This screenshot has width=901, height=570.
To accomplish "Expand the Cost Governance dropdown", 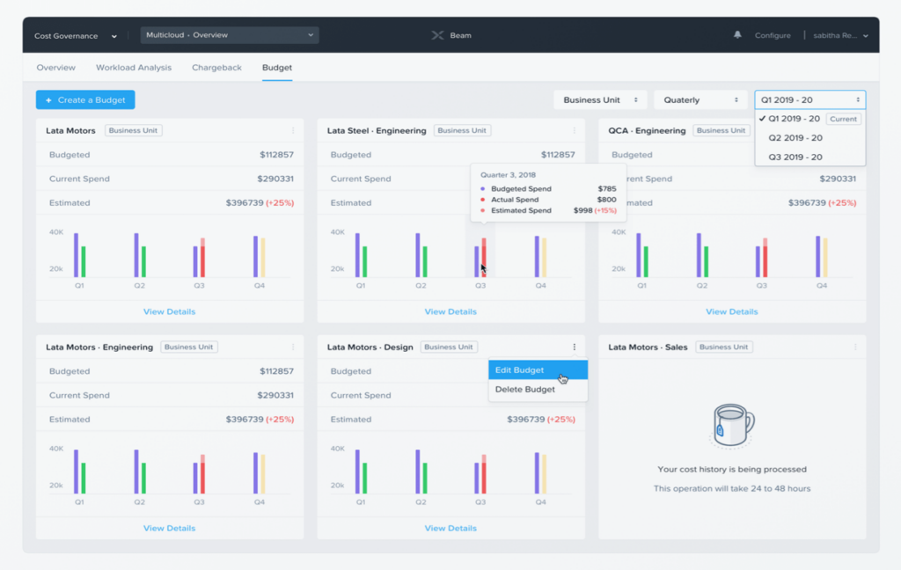I will coord(75,35).
